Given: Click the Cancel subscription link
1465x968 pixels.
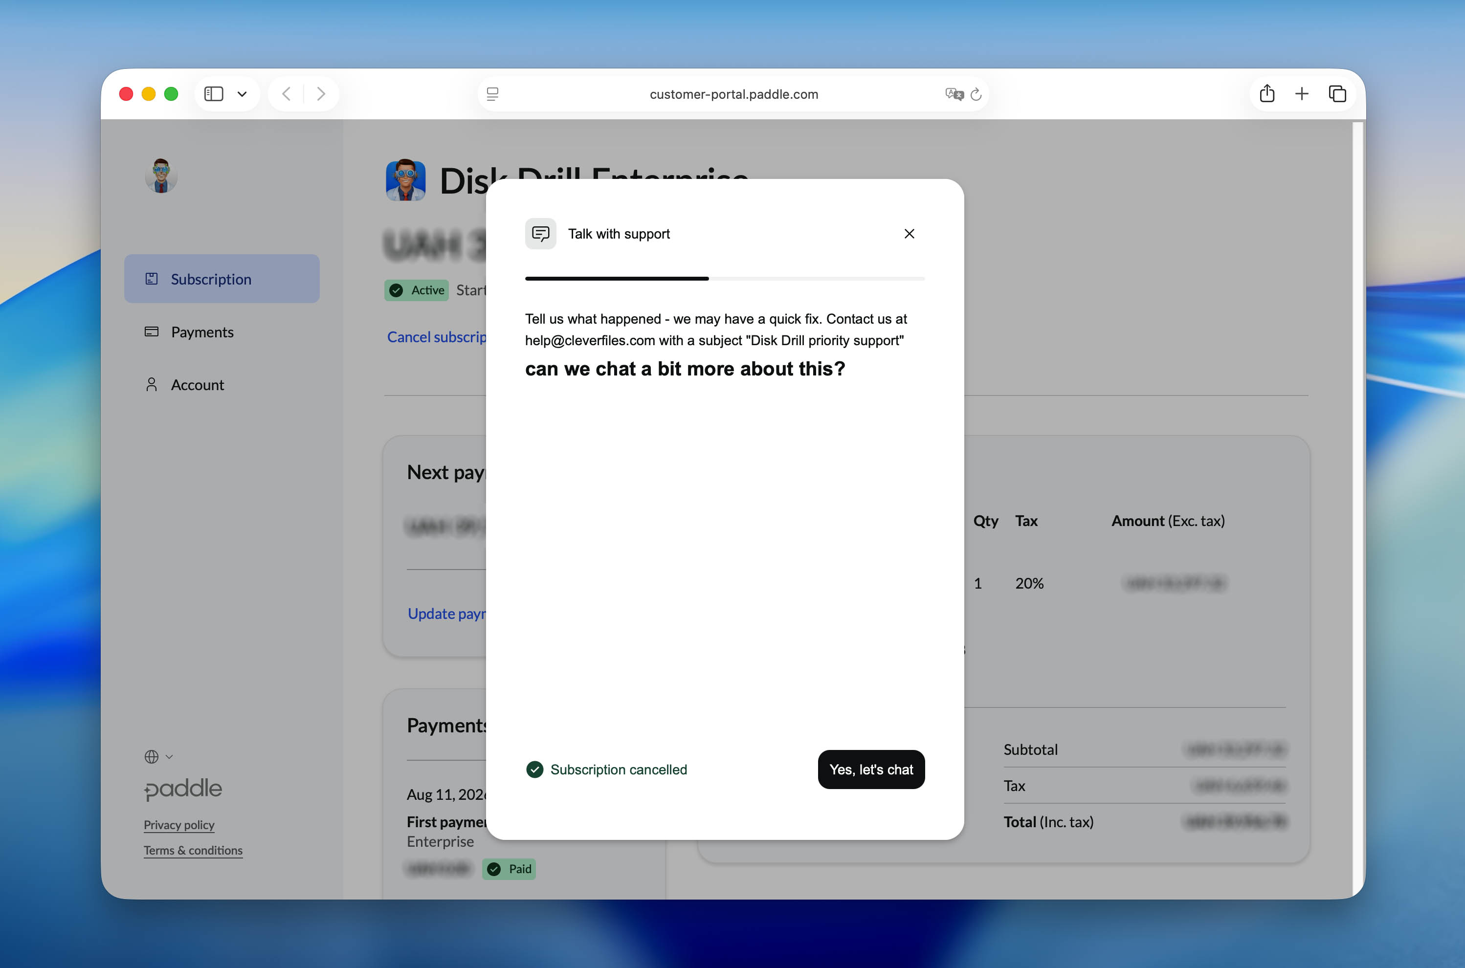Looking at the screenshot, I should 437,337.
